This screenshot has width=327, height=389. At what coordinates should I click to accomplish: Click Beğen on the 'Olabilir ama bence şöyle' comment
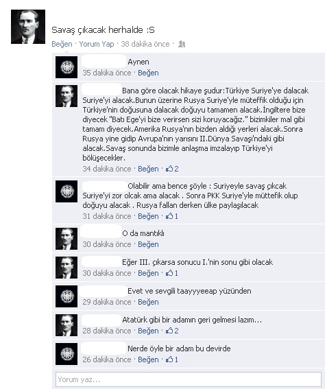148,216
